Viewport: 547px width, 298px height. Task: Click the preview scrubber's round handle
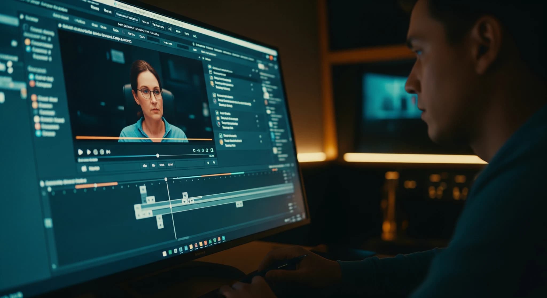pos(158,156)
